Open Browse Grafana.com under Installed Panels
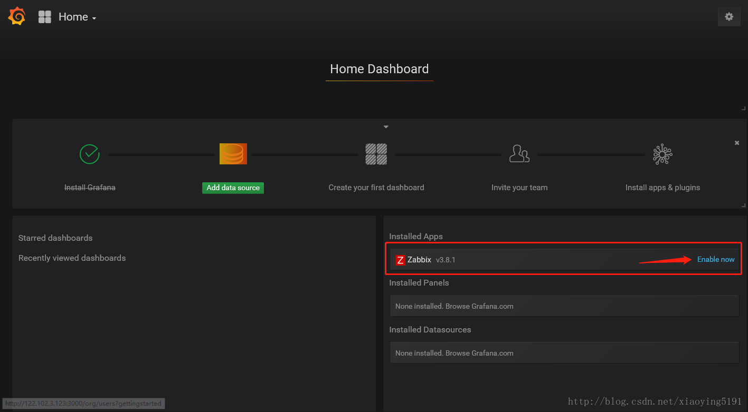Viewport: 748px width, 412px height. (479, 306)
